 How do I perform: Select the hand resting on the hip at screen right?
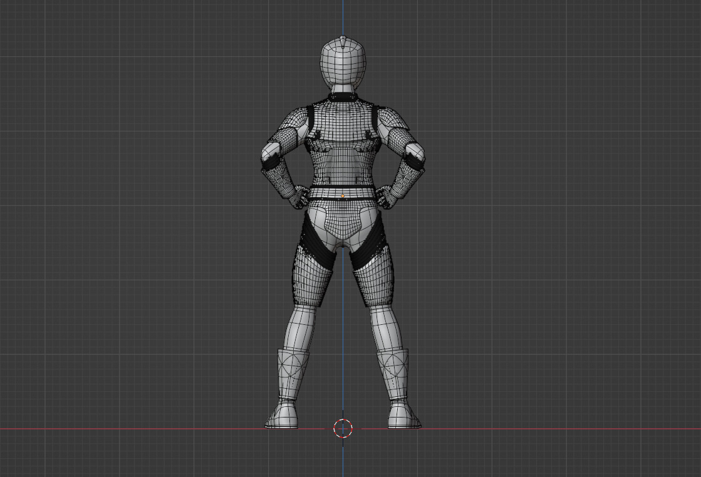point(387,197)
